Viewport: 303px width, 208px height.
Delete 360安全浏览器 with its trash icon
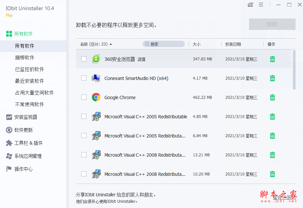[272, 59]
